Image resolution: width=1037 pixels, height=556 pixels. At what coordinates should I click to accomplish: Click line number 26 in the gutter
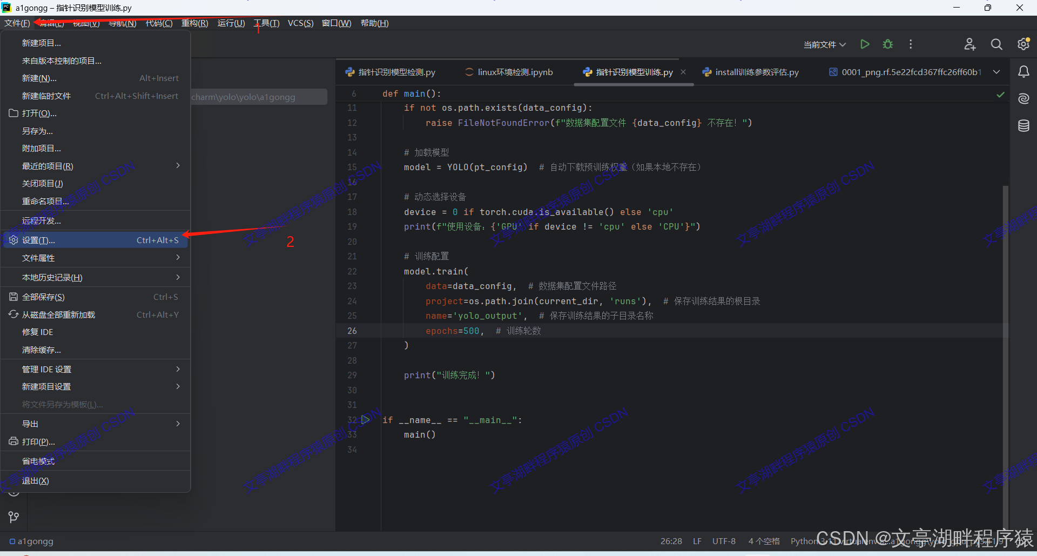(352, 331)
